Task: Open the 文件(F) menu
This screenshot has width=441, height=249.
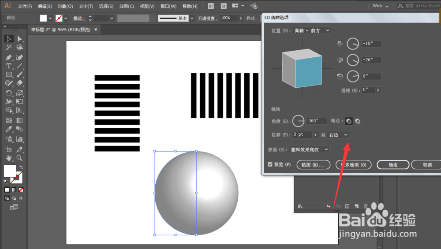Action: coord(25,6)
